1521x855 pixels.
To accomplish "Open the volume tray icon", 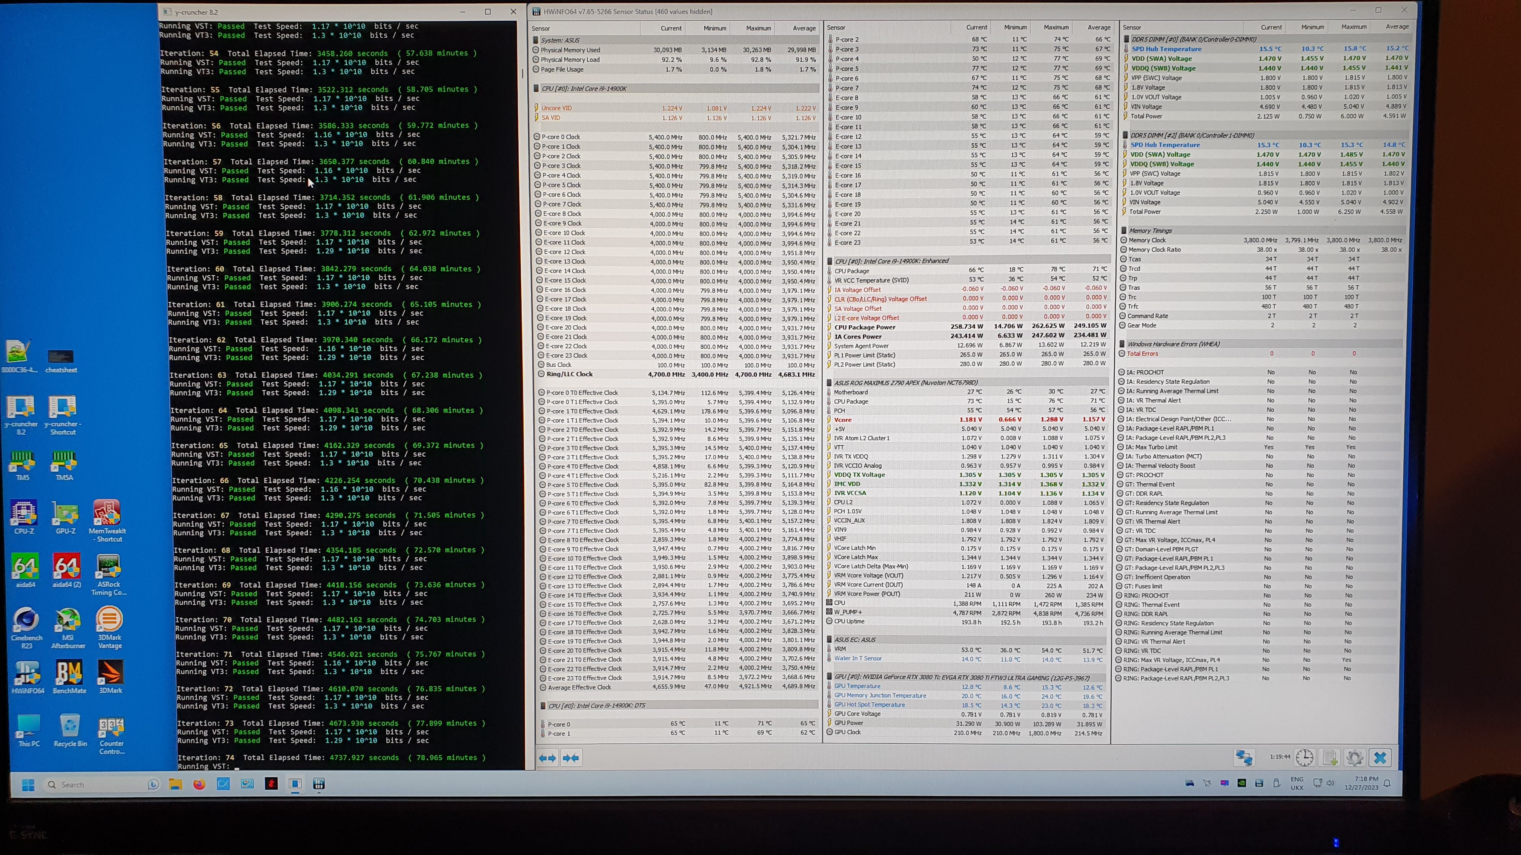I will [x=1330, y=784].
